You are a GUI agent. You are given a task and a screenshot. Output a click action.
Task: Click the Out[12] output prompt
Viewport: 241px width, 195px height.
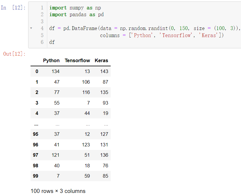(x=14, y=54)
